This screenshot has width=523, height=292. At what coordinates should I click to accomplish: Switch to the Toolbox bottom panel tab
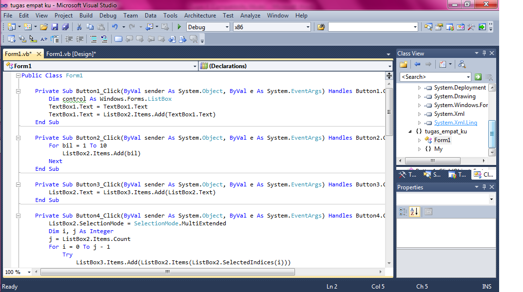pyautogui.click(x=407, y=174)
